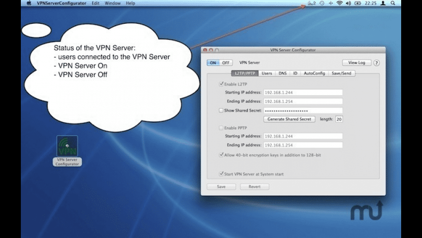Check Show Shared Secret

click(221, 110)
